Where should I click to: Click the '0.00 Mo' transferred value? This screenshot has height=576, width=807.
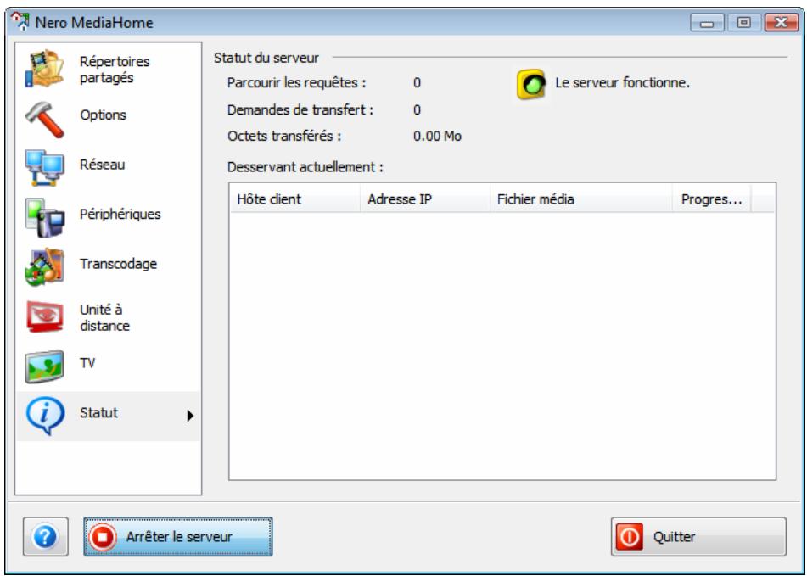pos(438,137)
